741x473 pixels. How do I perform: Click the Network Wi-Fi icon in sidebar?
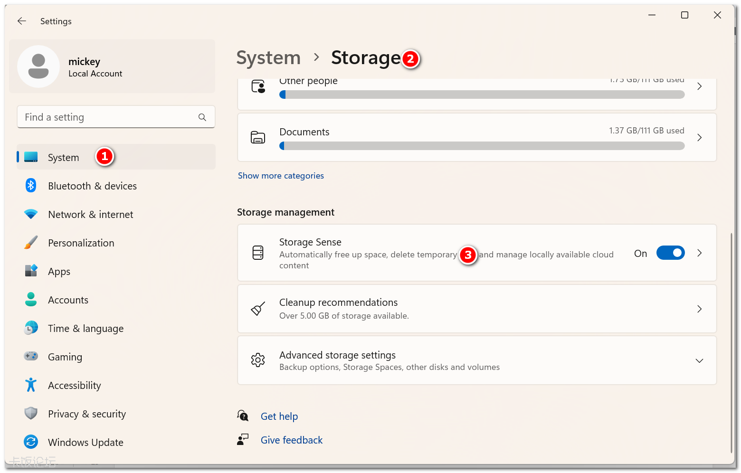31,214
